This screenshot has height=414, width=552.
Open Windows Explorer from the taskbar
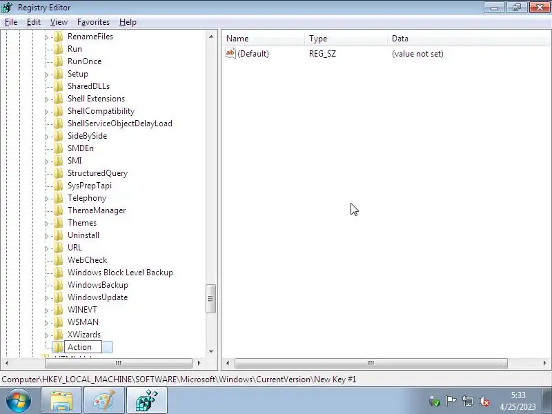pos(61,401)
